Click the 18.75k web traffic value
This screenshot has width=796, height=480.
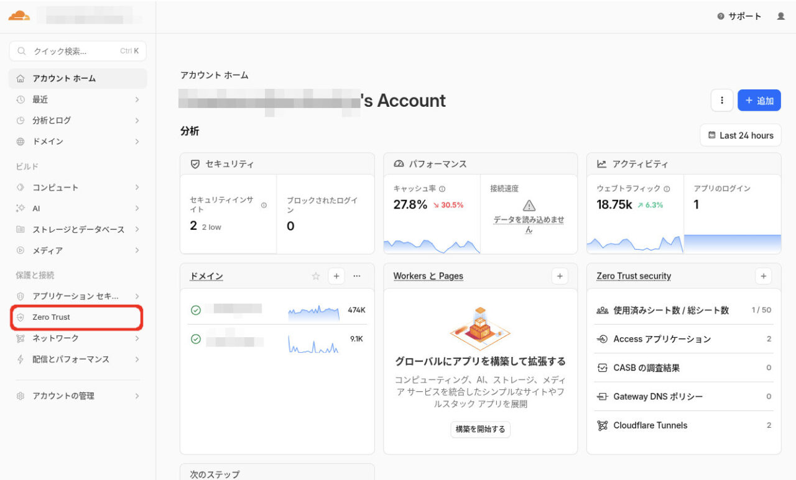(614, 205)
